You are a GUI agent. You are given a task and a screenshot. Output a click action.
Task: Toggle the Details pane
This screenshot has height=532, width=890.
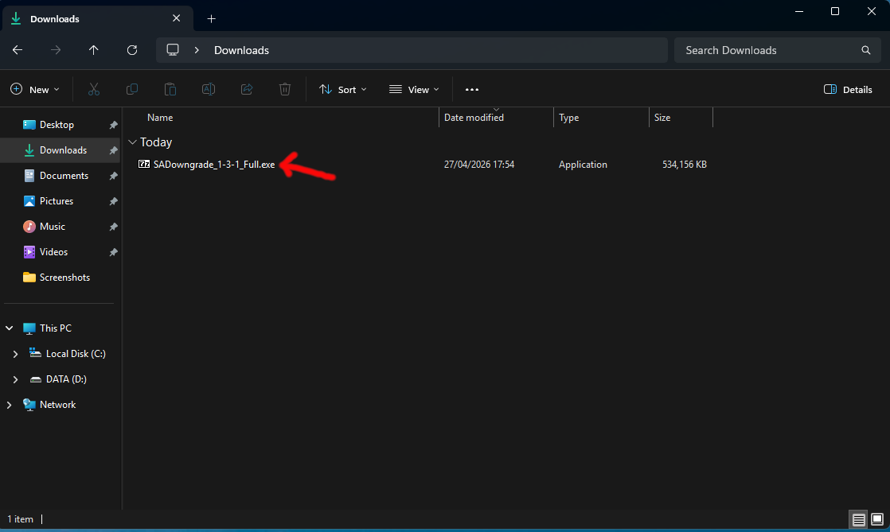[x=848, y=90]
